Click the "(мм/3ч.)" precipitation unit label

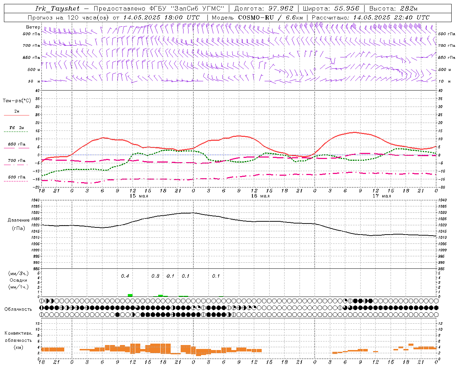pos(19,273)
